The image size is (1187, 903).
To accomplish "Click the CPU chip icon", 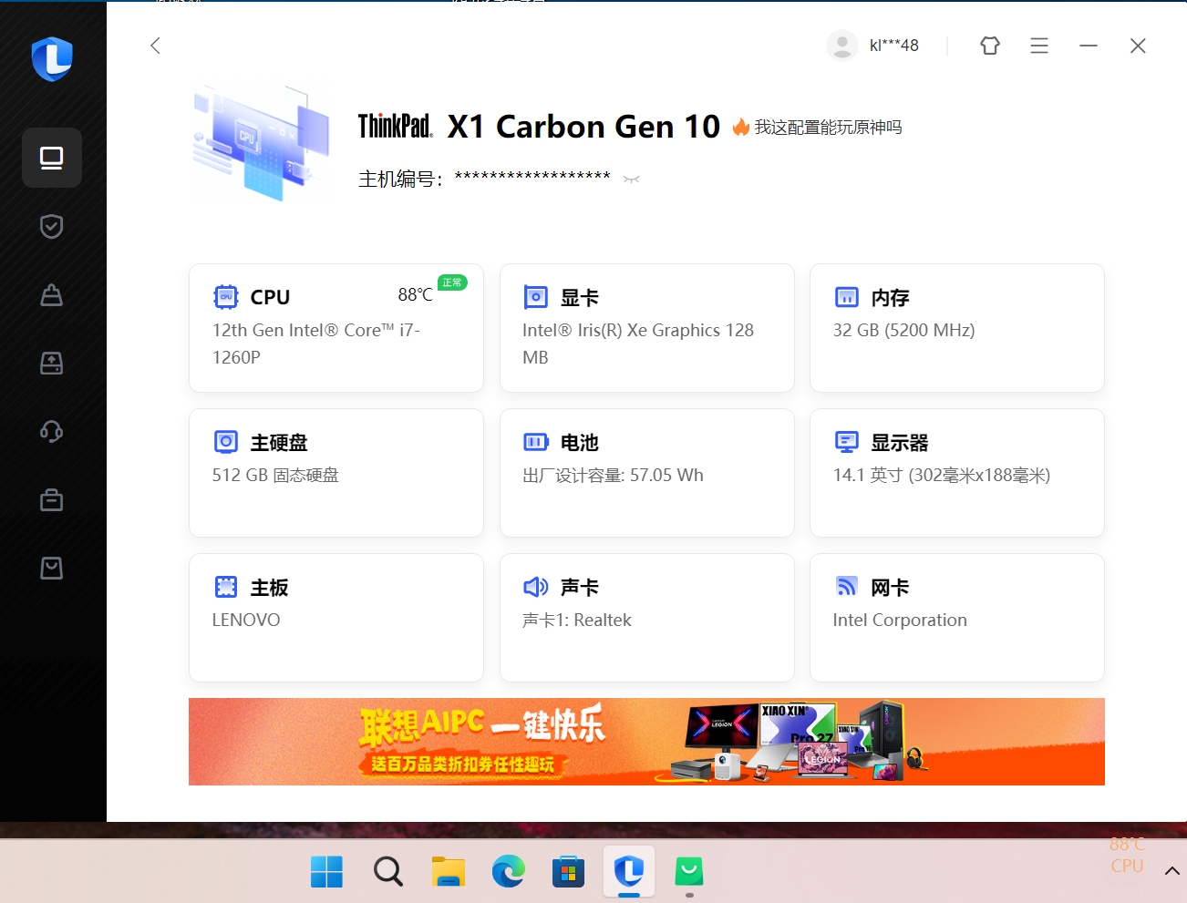I will [x=226, y=297].
